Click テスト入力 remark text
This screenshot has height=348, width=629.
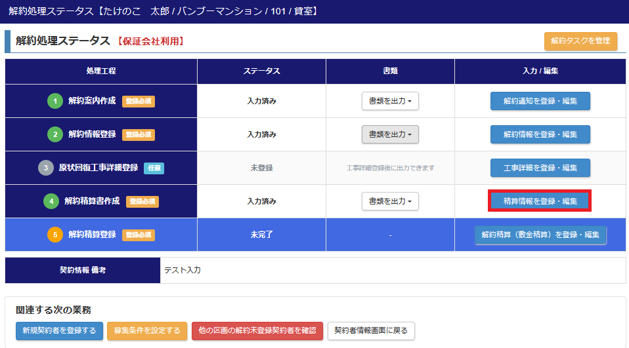(183, 270)
